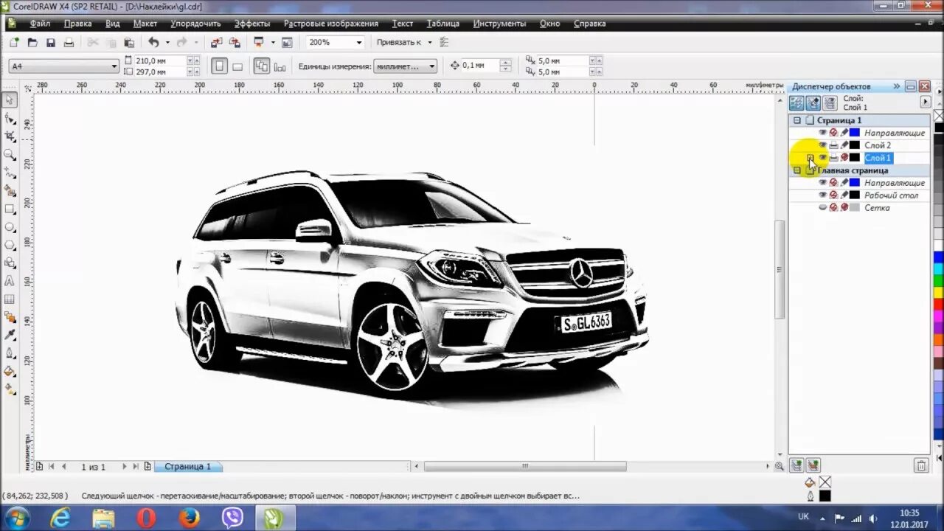Collapse the Главная страница tree node
The width and height of the screenshot is (944, 531).
tap(796, 170)
